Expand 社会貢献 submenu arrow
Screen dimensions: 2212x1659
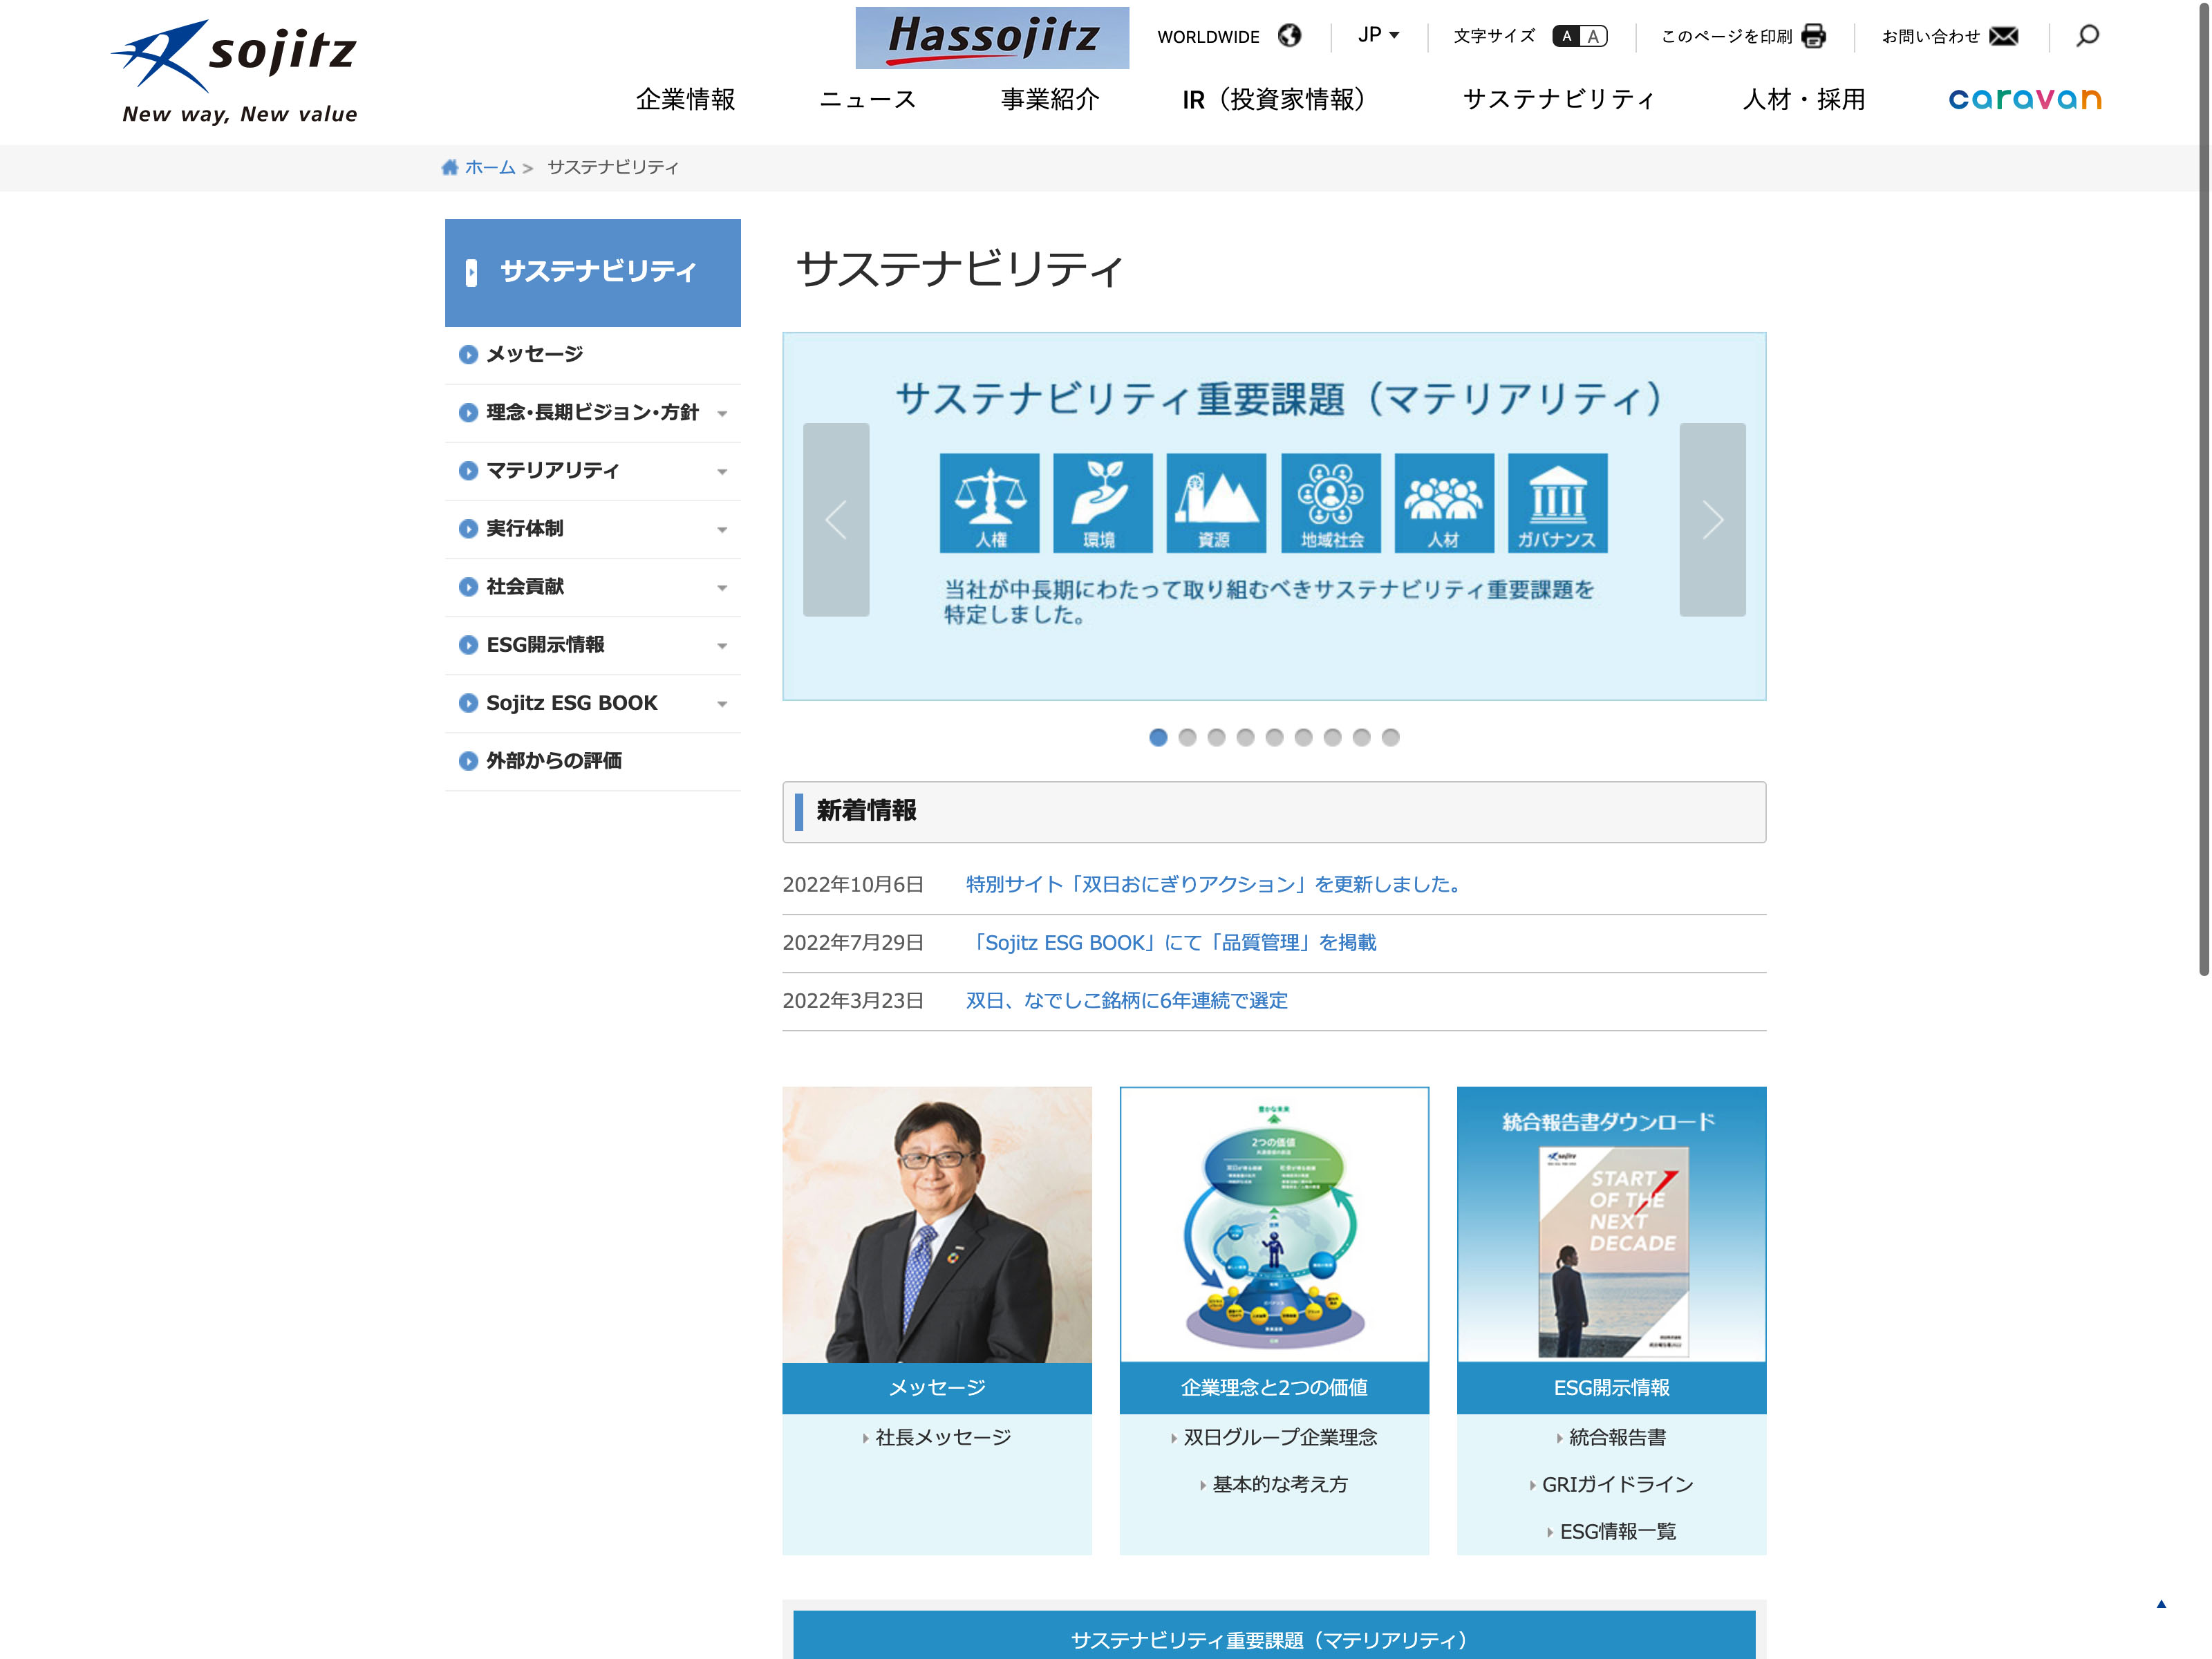(722, 587)
